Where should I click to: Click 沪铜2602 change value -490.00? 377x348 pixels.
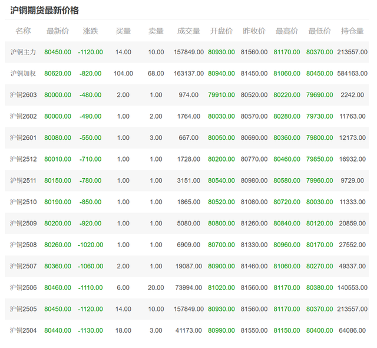(90, 116)
